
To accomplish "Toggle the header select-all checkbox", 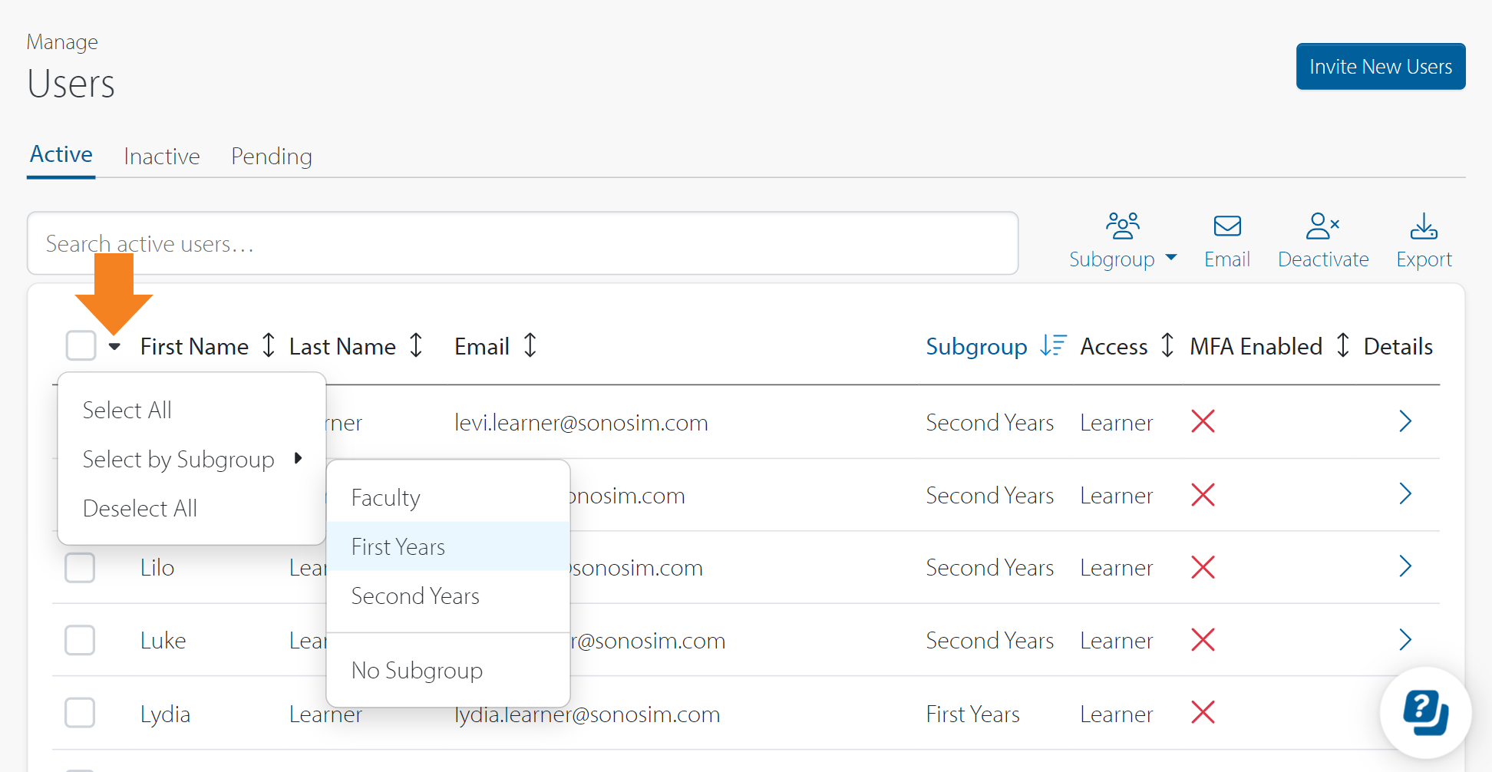I will (81, 346).
